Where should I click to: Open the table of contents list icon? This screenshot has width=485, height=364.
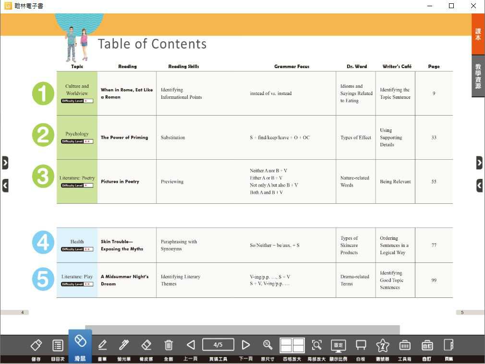tap(58, 345)
